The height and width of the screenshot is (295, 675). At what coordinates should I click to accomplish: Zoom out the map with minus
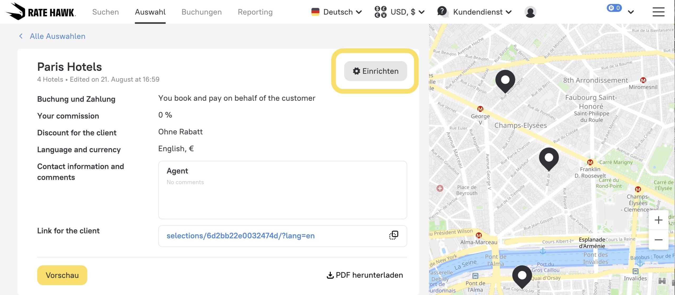point(658,240)
